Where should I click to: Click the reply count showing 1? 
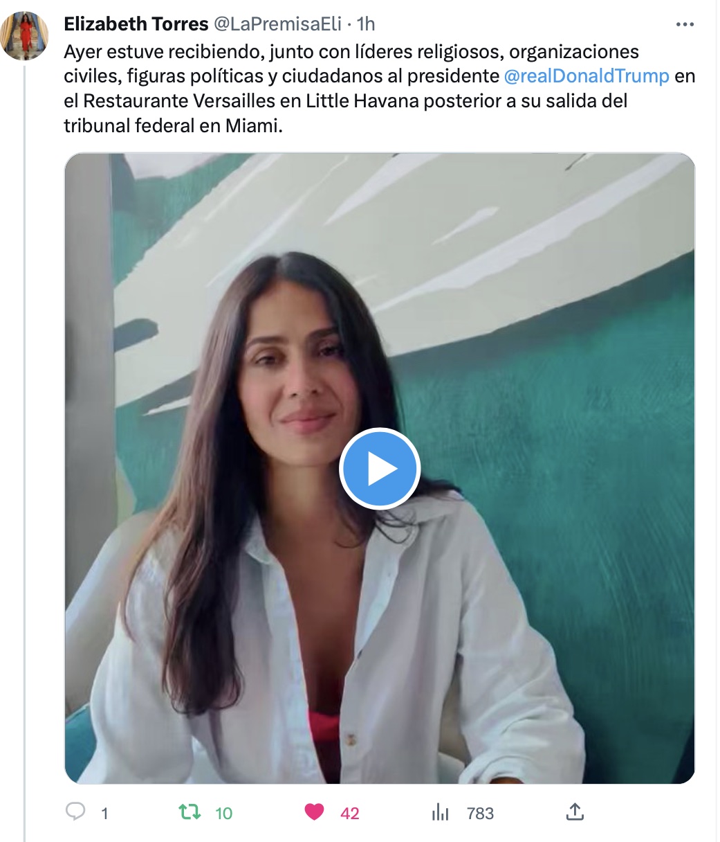pyautogui.click(x=104, y=813)
